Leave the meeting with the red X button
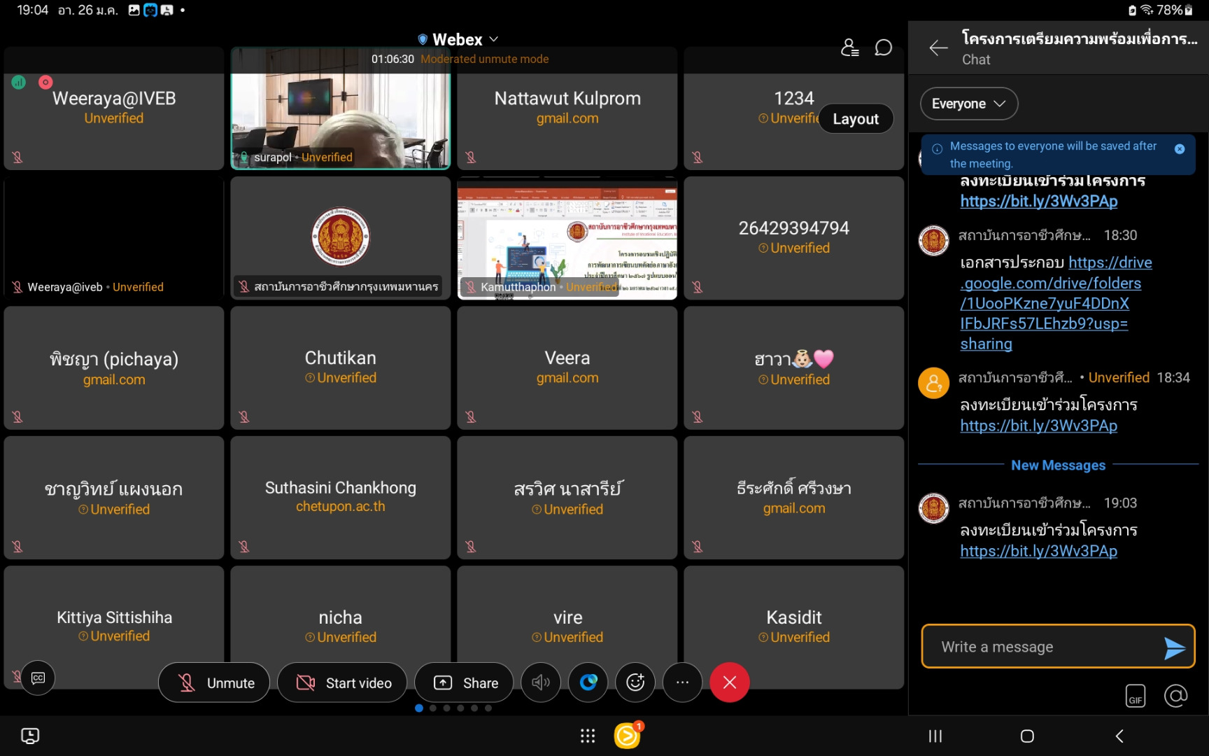The image size is (1209, 756). (730, 682)
